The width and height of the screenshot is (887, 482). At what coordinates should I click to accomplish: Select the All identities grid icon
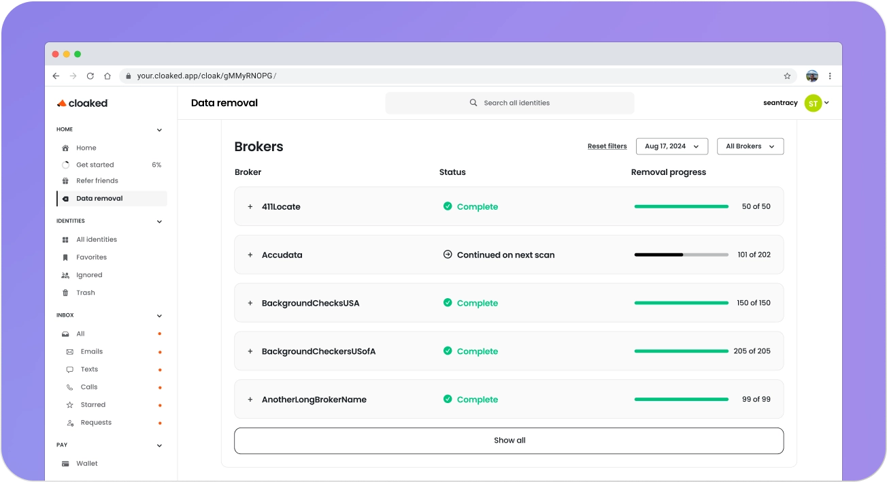65,239
